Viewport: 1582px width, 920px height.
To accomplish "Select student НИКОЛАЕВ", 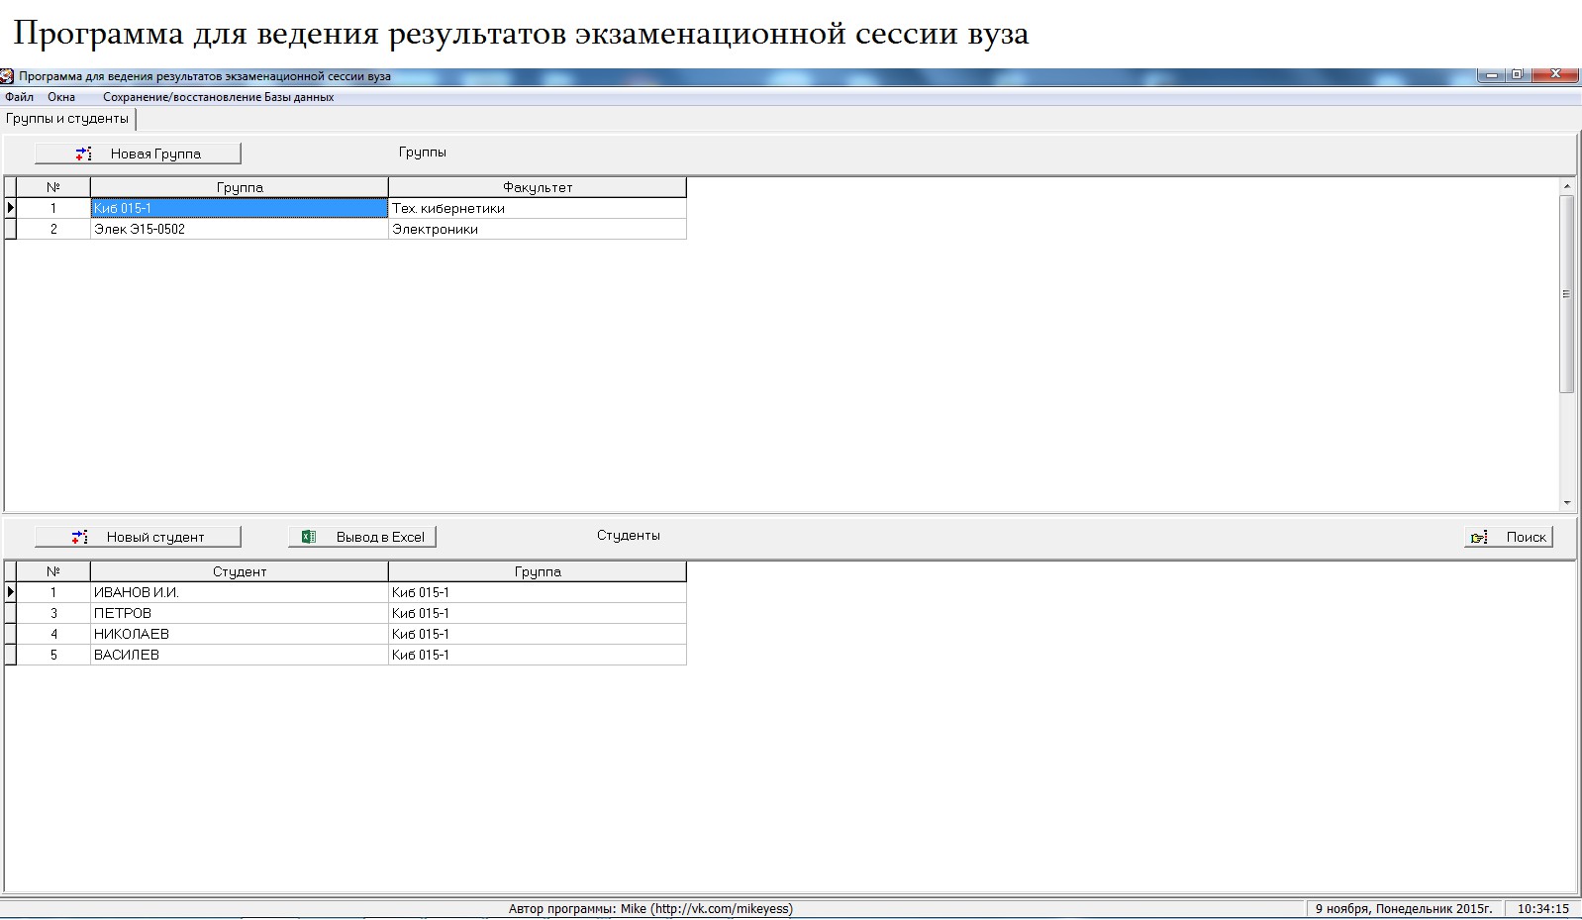I will [239, 634].
